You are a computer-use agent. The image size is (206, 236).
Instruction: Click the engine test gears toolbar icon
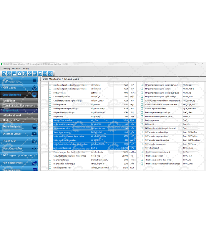pyautogui.click(x=25, y=73)
